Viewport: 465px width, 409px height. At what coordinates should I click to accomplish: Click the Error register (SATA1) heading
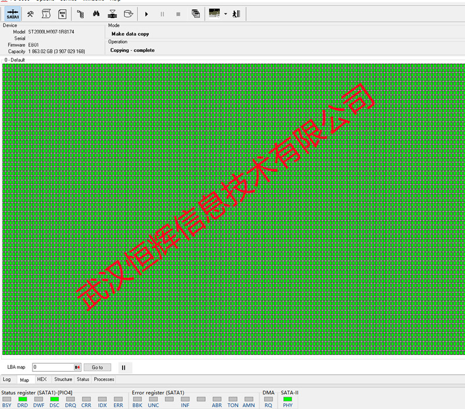coord(158,392)
